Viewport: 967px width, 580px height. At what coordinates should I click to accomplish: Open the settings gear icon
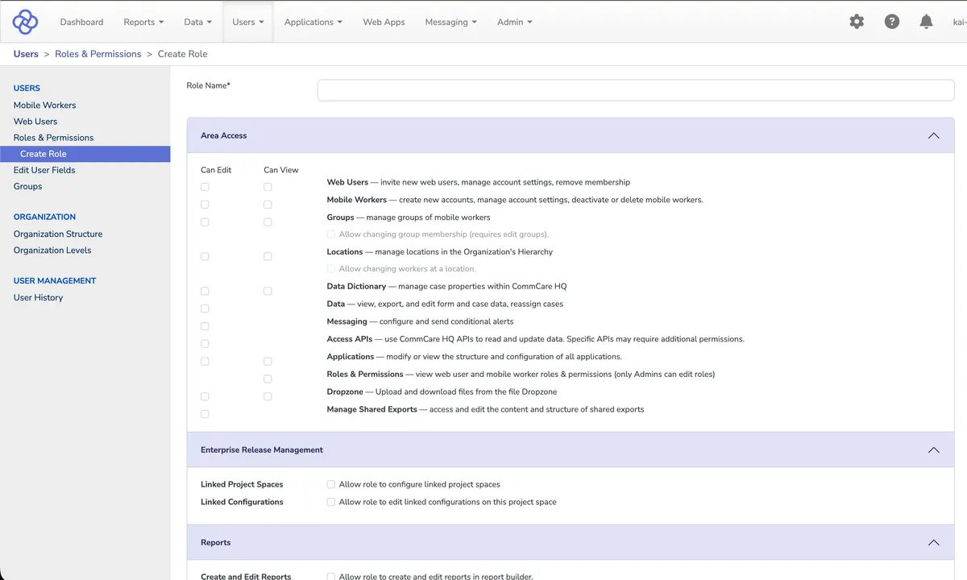857,22
